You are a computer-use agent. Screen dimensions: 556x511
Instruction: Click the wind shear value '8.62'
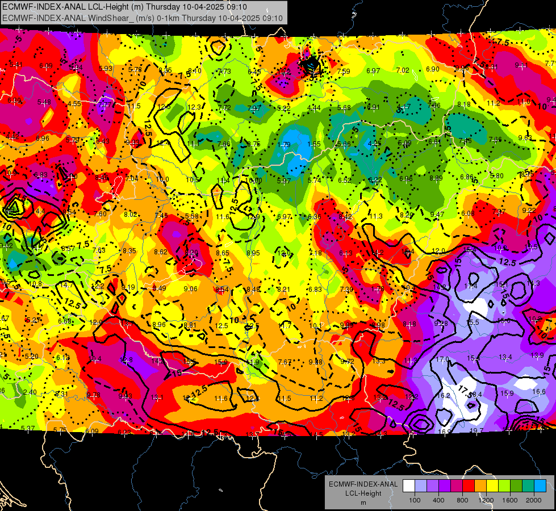point(161,252)
